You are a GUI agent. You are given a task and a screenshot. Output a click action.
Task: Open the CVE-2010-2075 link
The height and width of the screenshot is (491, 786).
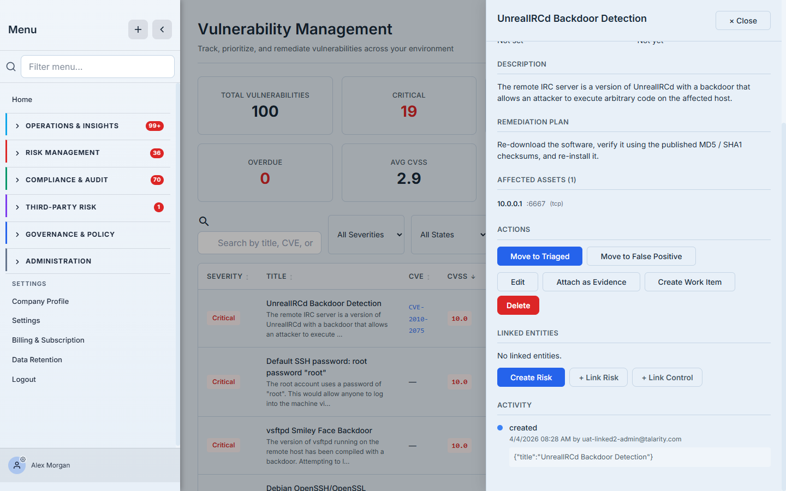(x=418, y=319)
